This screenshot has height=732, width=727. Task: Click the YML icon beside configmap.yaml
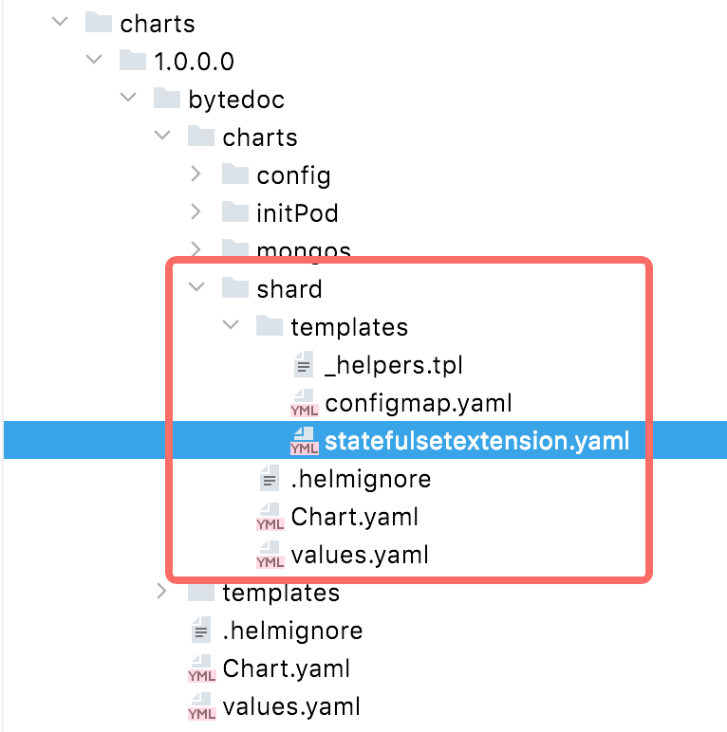coord(304,404)
